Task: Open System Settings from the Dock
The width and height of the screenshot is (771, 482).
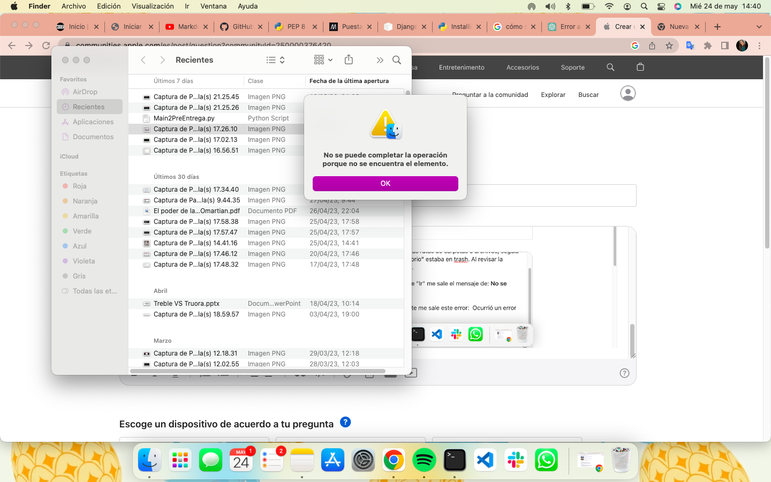Action: [x=363, y=460]
